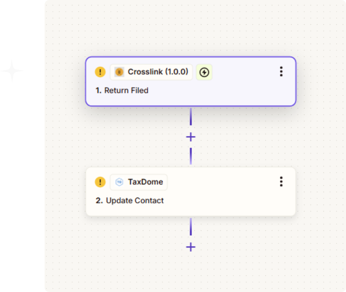Open the three-dot menu for Return Filed step
This screenshot has height=292, width=346.
click(x=281, y=72)
